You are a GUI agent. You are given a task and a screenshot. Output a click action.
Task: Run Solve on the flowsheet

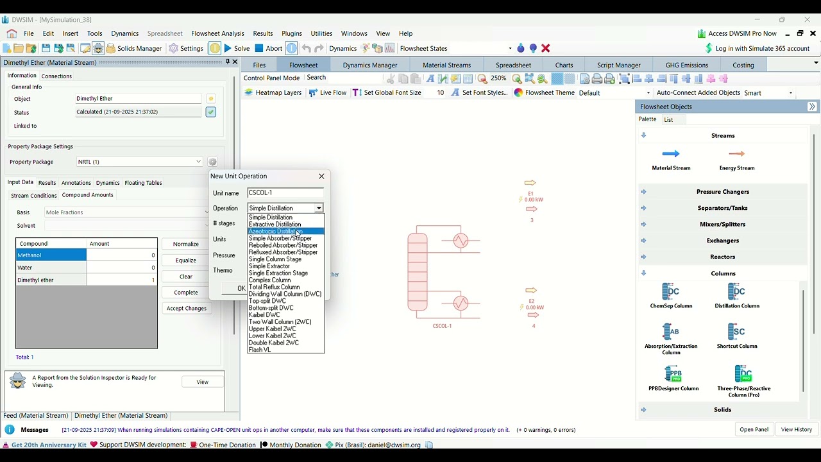pos(237,49)
